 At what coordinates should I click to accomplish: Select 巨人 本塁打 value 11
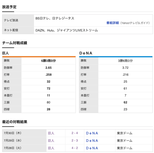click(x=48, y=95)
